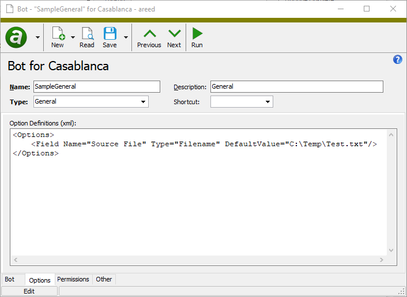
Task: Click the horizontal scrollbar right arrow in XML editor
Action: (381, 261)
